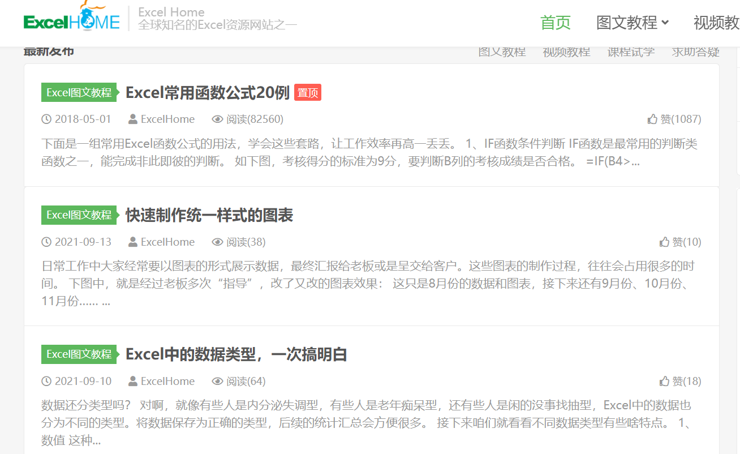Click the excerpt starting 下面是一组常用Excel函数公式
The width and height of the screenshot is (740, 454).
369,153
